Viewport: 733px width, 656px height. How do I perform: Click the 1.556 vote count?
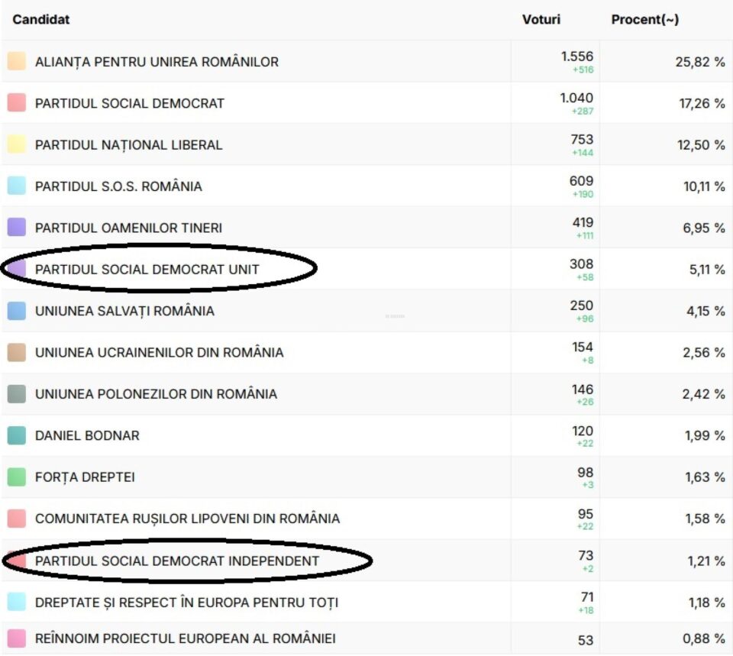click(x=577, y=57)
